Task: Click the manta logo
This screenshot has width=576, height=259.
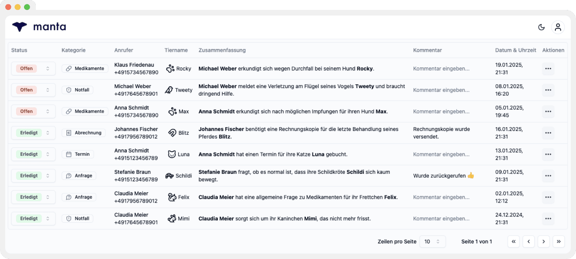Action: 39,27
